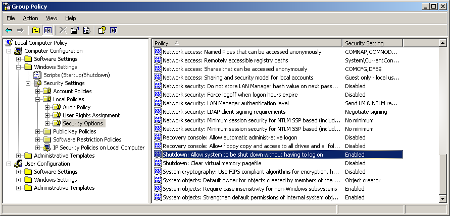450x216 pixels.
Task: Click the Back arrow toolbar icon
Action: pos(9,30)
